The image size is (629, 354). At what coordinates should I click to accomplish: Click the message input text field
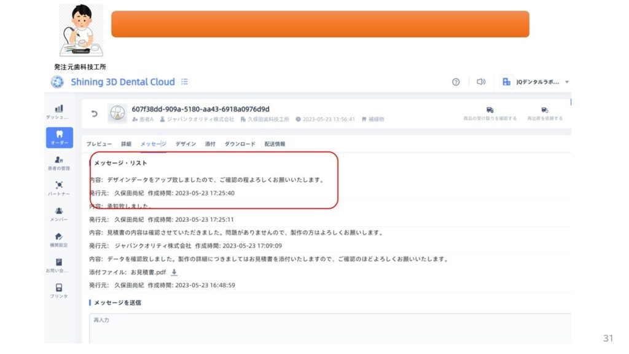[330, 329]
